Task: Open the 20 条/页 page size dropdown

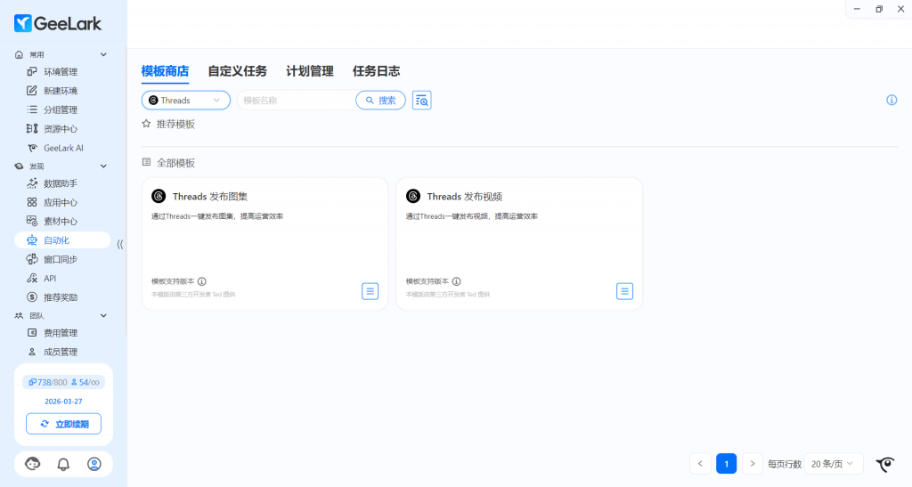Action: (835, 464)
